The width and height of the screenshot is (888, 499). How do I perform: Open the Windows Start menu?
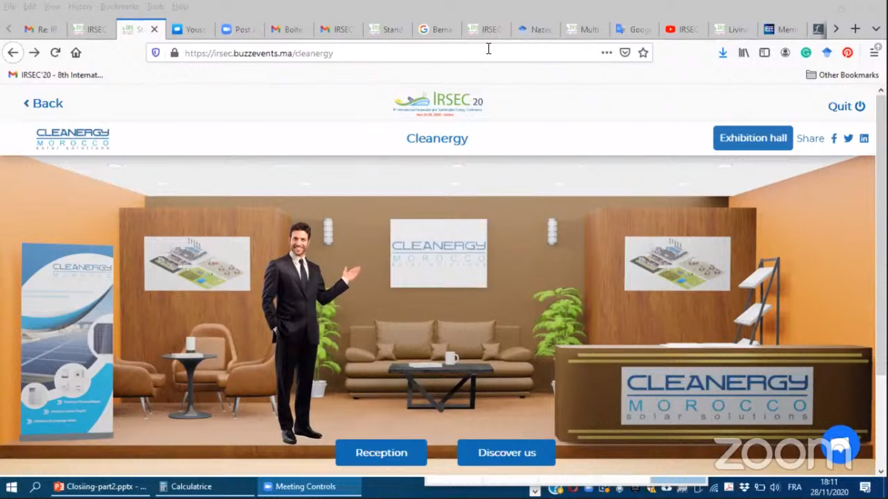tap(11, 487)
